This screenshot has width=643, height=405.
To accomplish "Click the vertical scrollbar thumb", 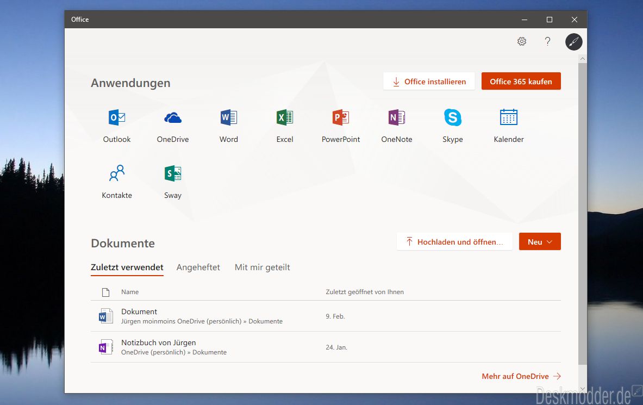I will (x=582, y=214).
